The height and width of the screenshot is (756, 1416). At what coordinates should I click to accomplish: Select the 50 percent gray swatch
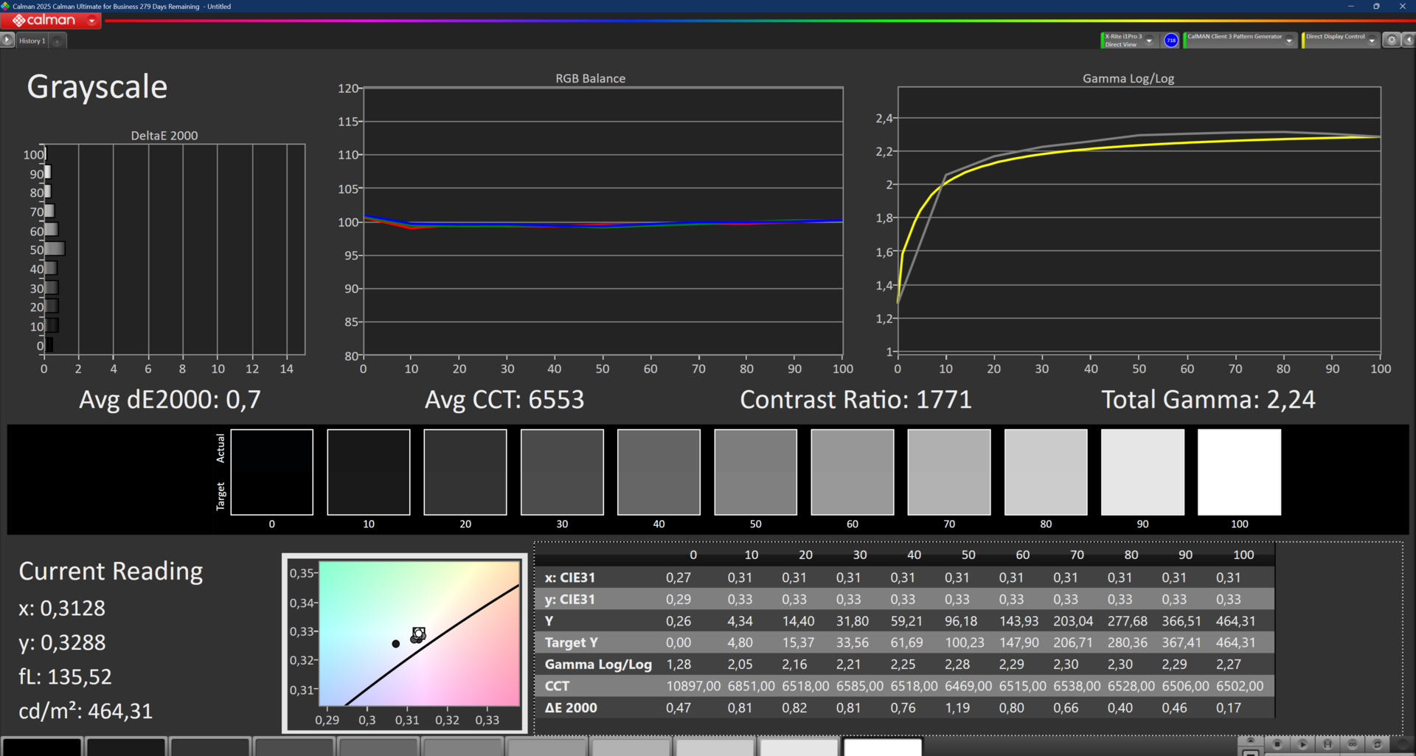click(x=755, y=472)
